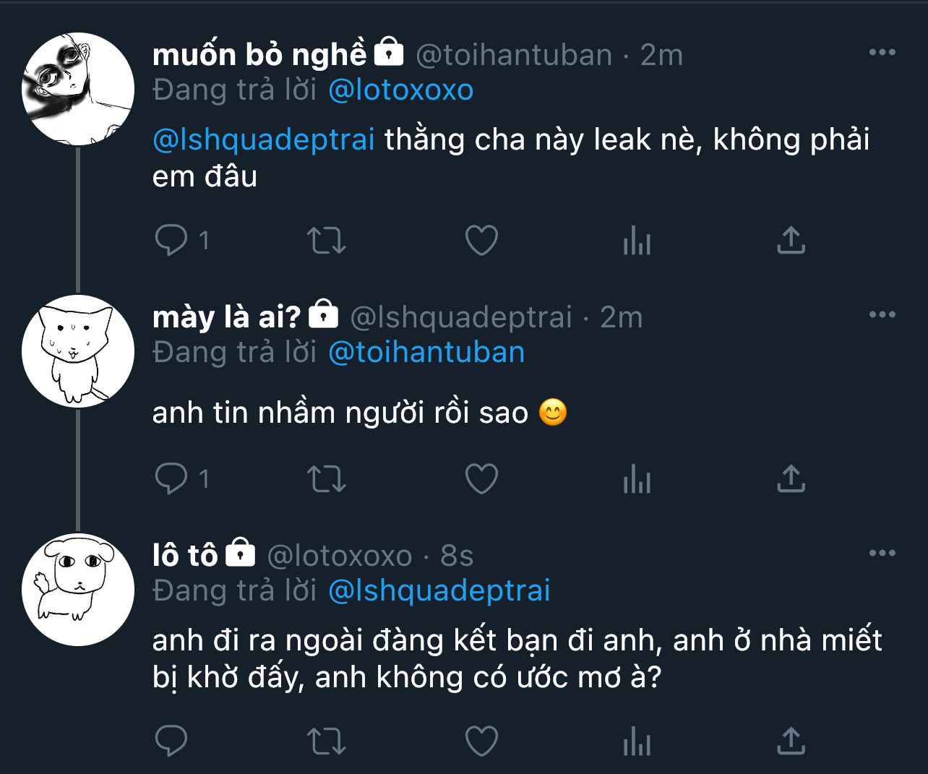
Task: Retweet the first tweet mentioning leak
Action: 327,240
